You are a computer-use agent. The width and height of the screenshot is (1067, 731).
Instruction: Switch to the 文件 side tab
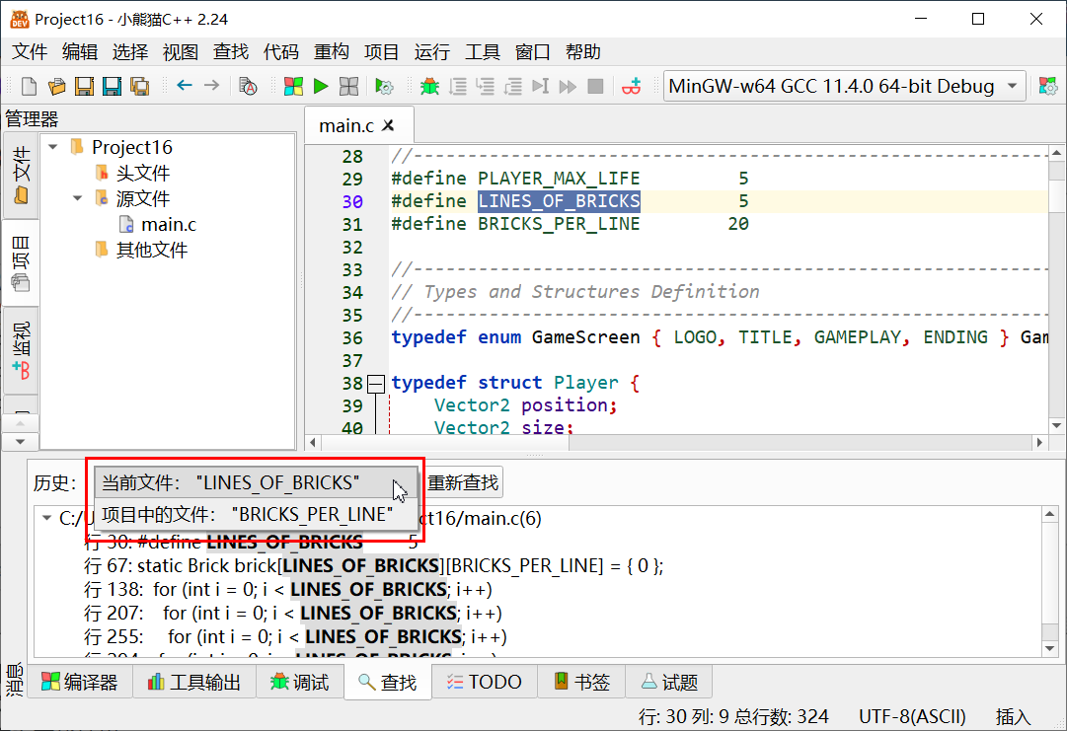(21, 175)
